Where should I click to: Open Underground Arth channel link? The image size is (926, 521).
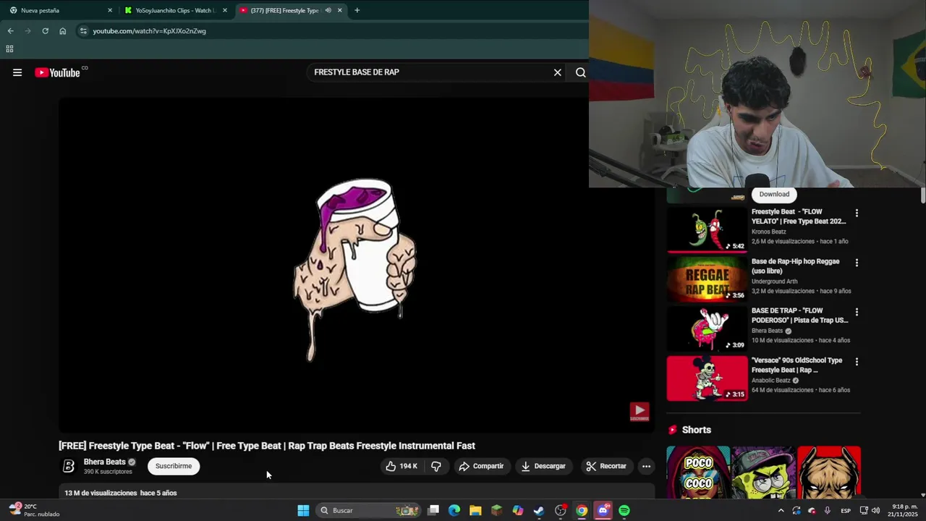tap(775, 281)
